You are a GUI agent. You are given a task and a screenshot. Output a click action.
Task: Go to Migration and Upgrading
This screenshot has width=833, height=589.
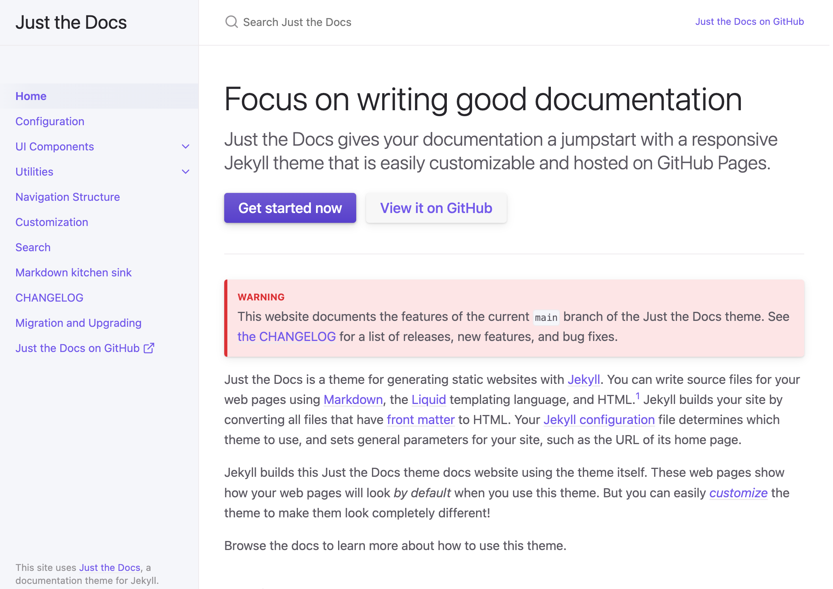(78, 323)
